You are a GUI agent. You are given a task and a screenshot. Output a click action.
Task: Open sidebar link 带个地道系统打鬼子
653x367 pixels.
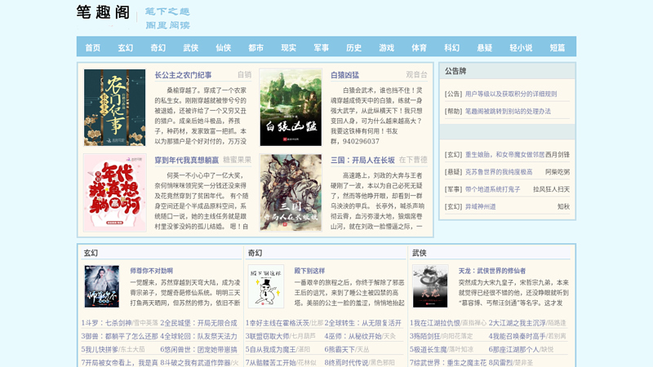pyautogui.click(x=493, y=189)
